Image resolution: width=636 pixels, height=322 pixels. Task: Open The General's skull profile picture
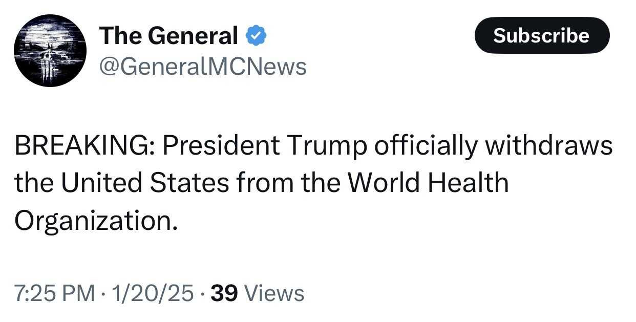tap(50, 51)
